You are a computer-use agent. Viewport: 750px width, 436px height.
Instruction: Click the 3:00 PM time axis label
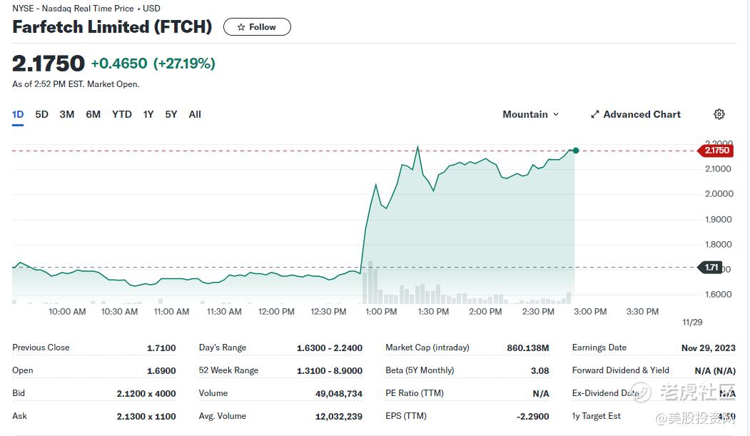(x=590, y=312)
